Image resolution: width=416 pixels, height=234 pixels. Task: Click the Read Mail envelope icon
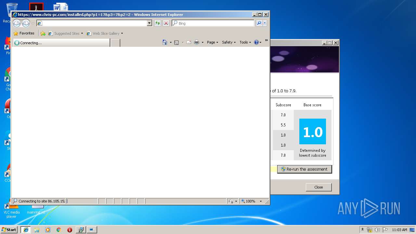(x=189, y=42)
